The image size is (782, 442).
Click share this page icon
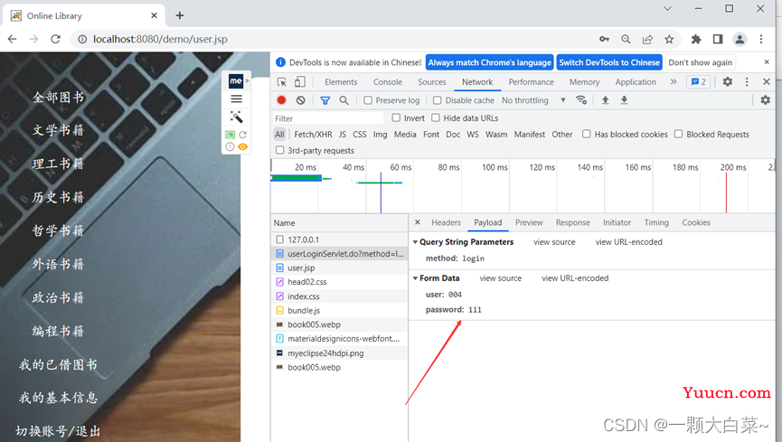pyautogui.click(x=648, y=39)
